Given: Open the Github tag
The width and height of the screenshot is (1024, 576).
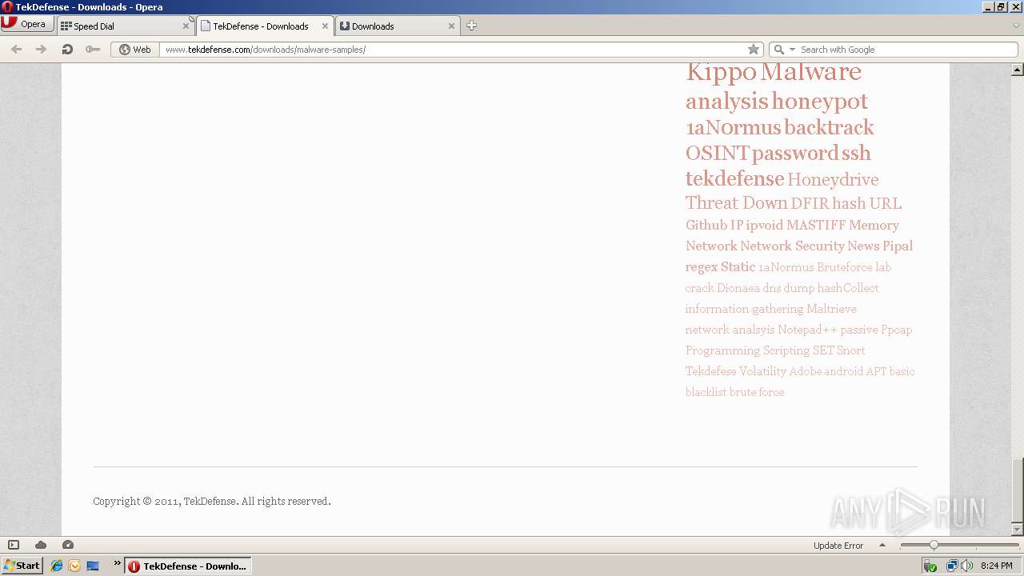Looking at the screenshot, I should (x=706, y=225).
